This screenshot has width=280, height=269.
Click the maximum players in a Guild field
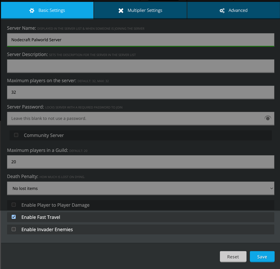141,162
